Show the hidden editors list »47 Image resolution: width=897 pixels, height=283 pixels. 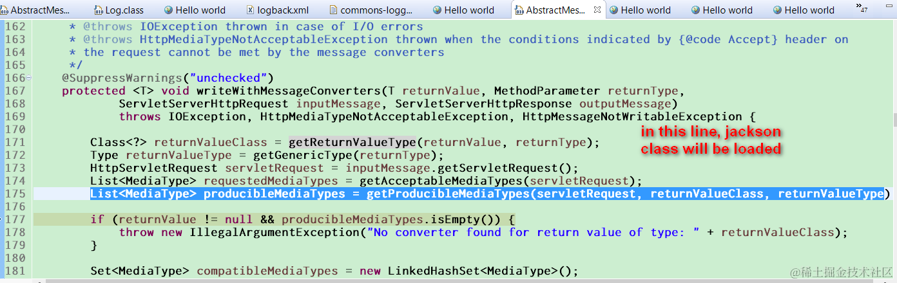pyautogui.click(x=862, y=8)
